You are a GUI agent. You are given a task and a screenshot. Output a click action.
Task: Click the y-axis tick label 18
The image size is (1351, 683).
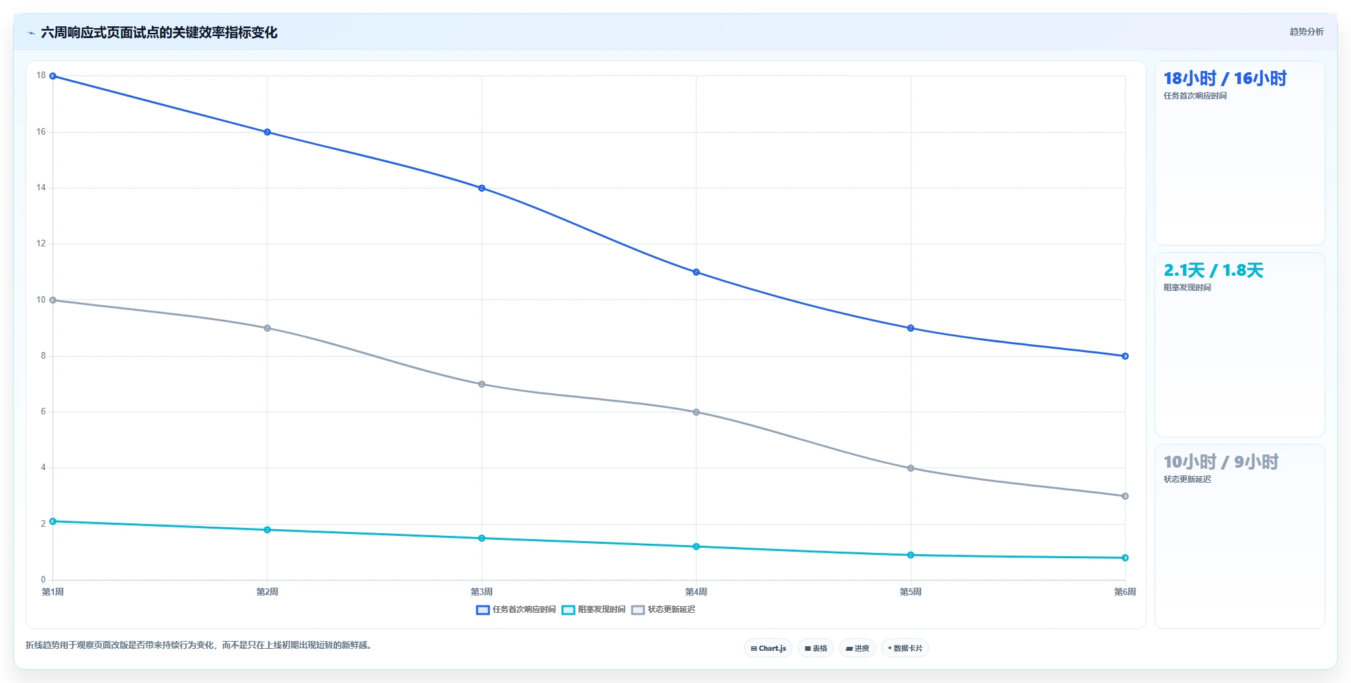[41, 76]
